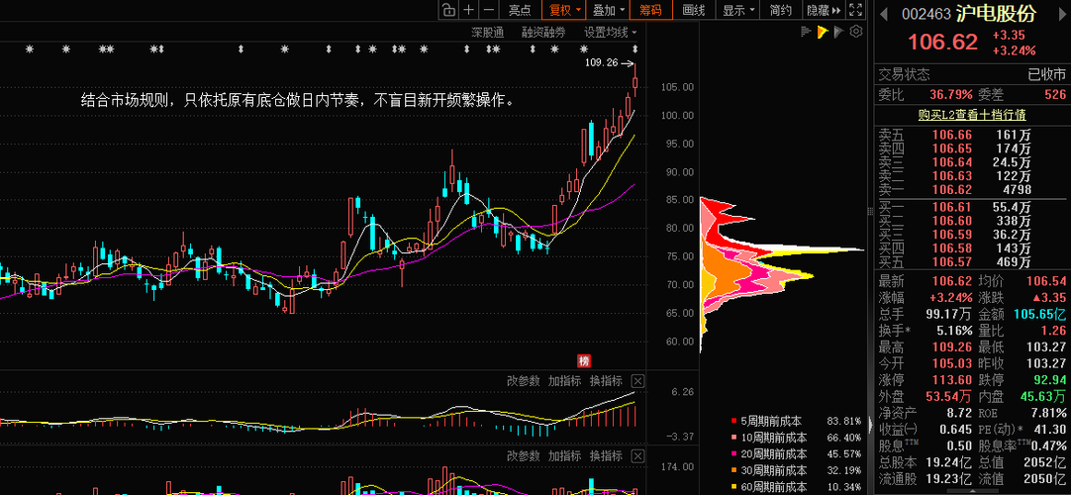Click the 换手 value 5.16%
1071x495 pixels.
(x=953, y=331)
